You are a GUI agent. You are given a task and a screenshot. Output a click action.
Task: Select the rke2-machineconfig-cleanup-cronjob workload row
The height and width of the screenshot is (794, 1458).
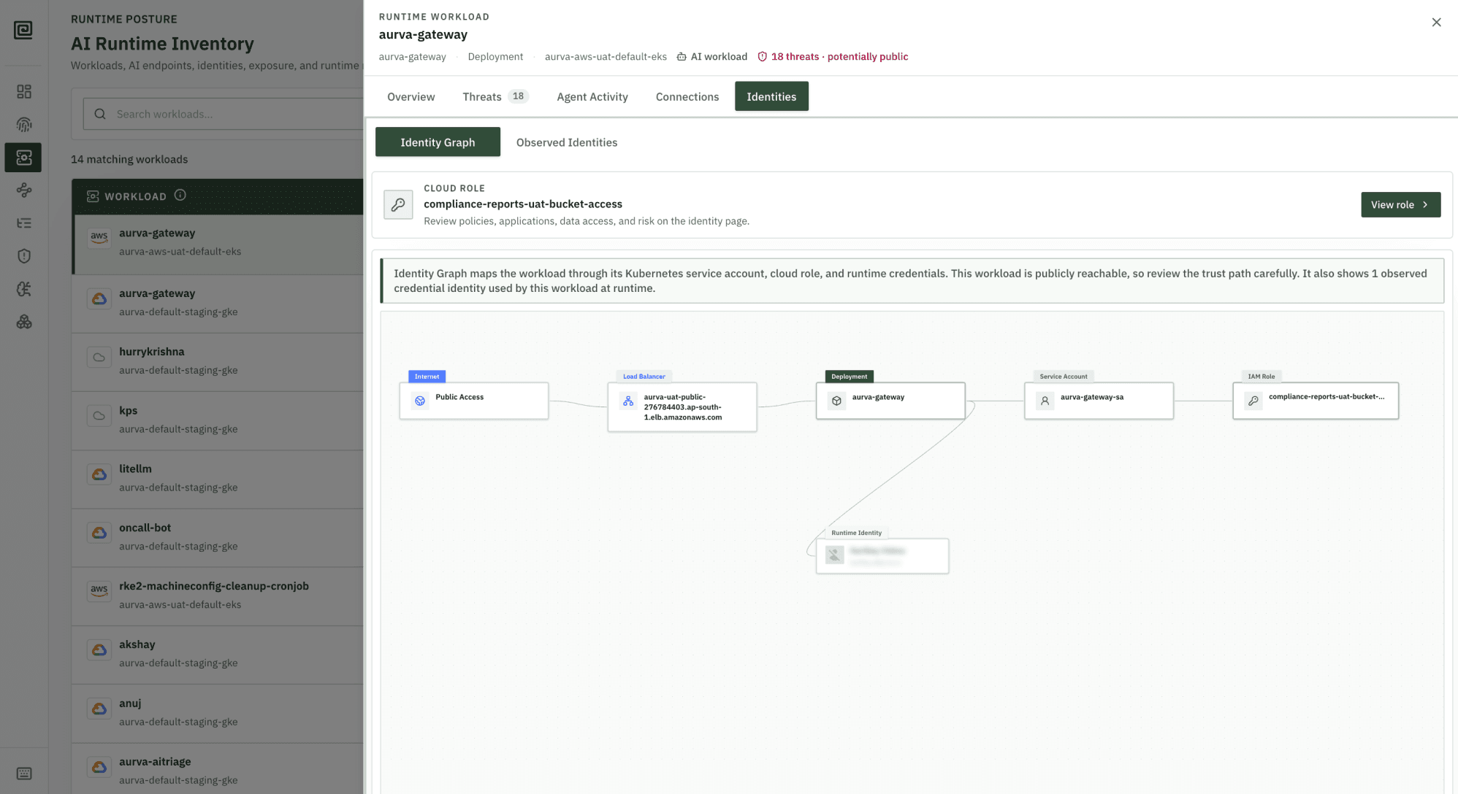pyautogui.click(x=218, y=595)
